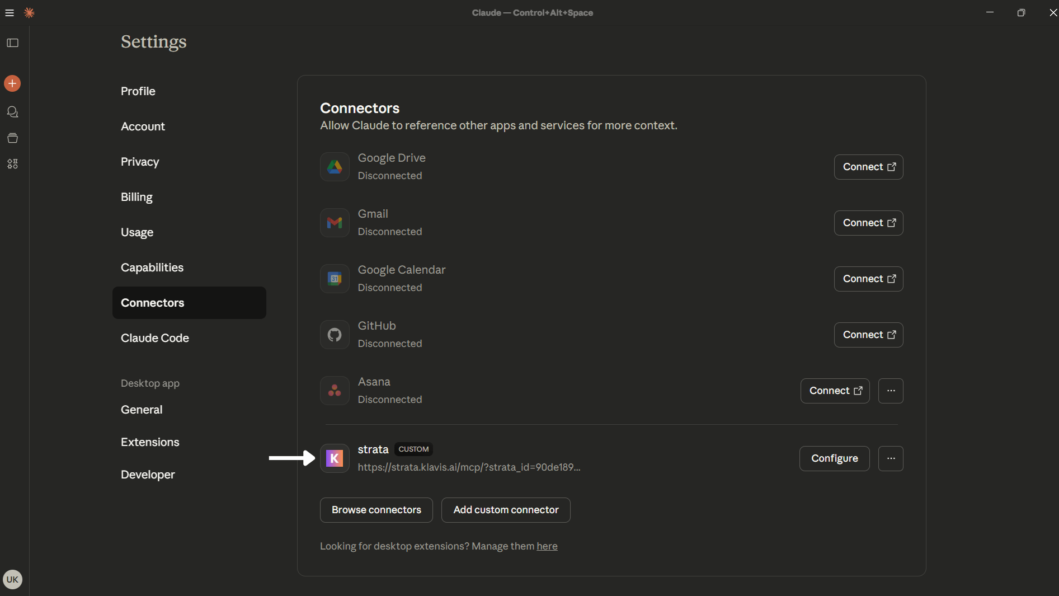Open the UK user avatar menu
Image resolution: width=1059 pixels, height=596 pixels.
click(12, 579)
